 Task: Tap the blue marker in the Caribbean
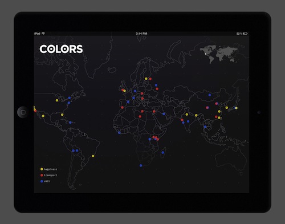coord(70,123)
